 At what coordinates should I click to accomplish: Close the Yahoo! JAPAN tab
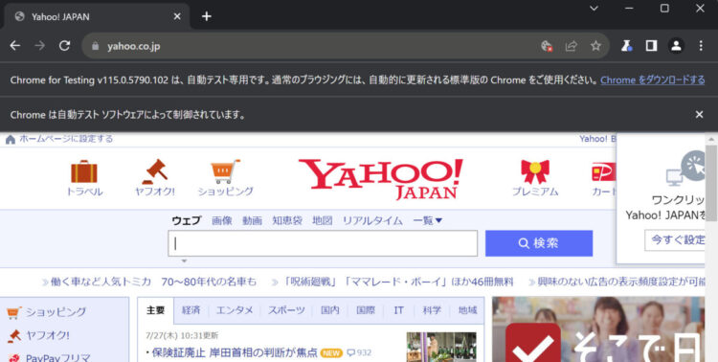177,16
